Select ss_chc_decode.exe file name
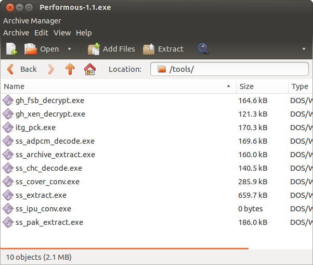The height and width of the screenshot is (265, 313). coord(49,168)
